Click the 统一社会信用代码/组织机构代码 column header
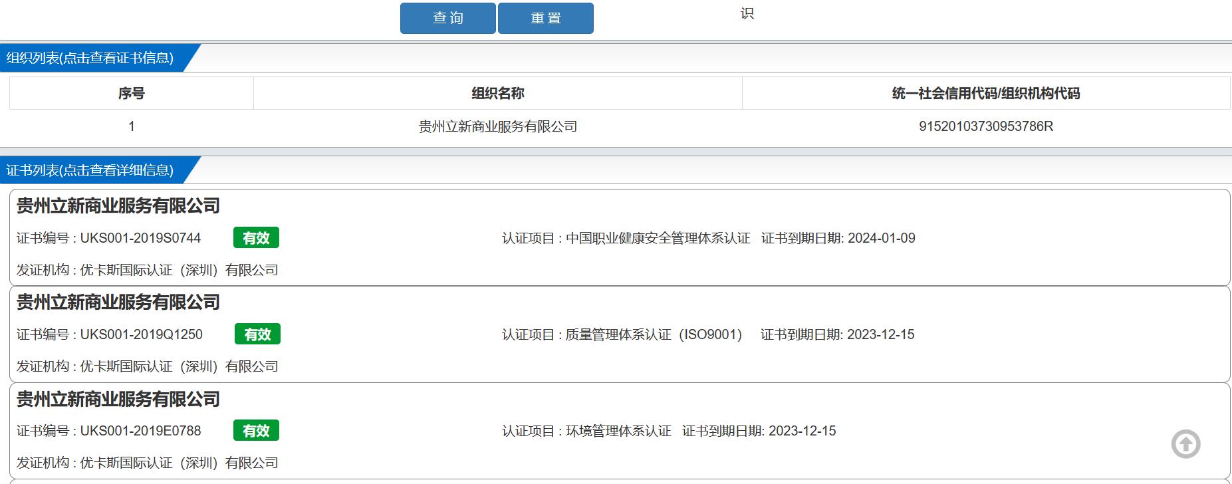The height and width of the screenshot is (484, 1232). point(986,93)
